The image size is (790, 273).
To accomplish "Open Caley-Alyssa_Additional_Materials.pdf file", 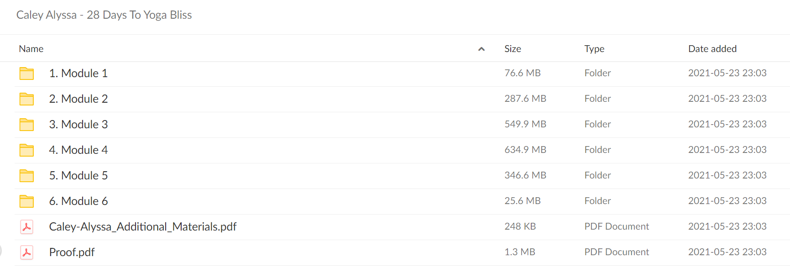I will [143, 227].
